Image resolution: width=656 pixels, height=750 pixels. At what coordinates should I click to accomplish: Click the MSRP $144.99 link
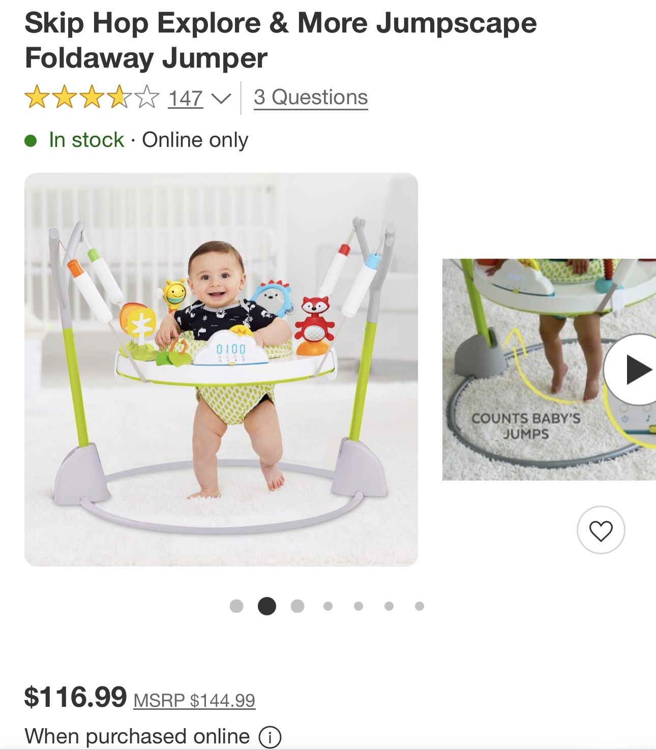point(194,700)
